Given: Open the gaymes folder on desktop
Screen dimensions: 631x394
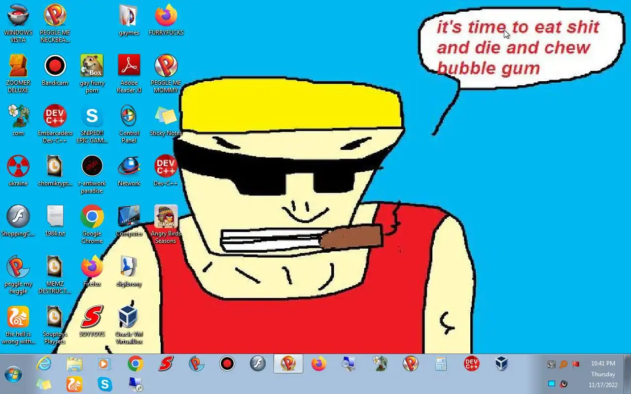Looking at the screenshot, I should [x=129, y=20].
